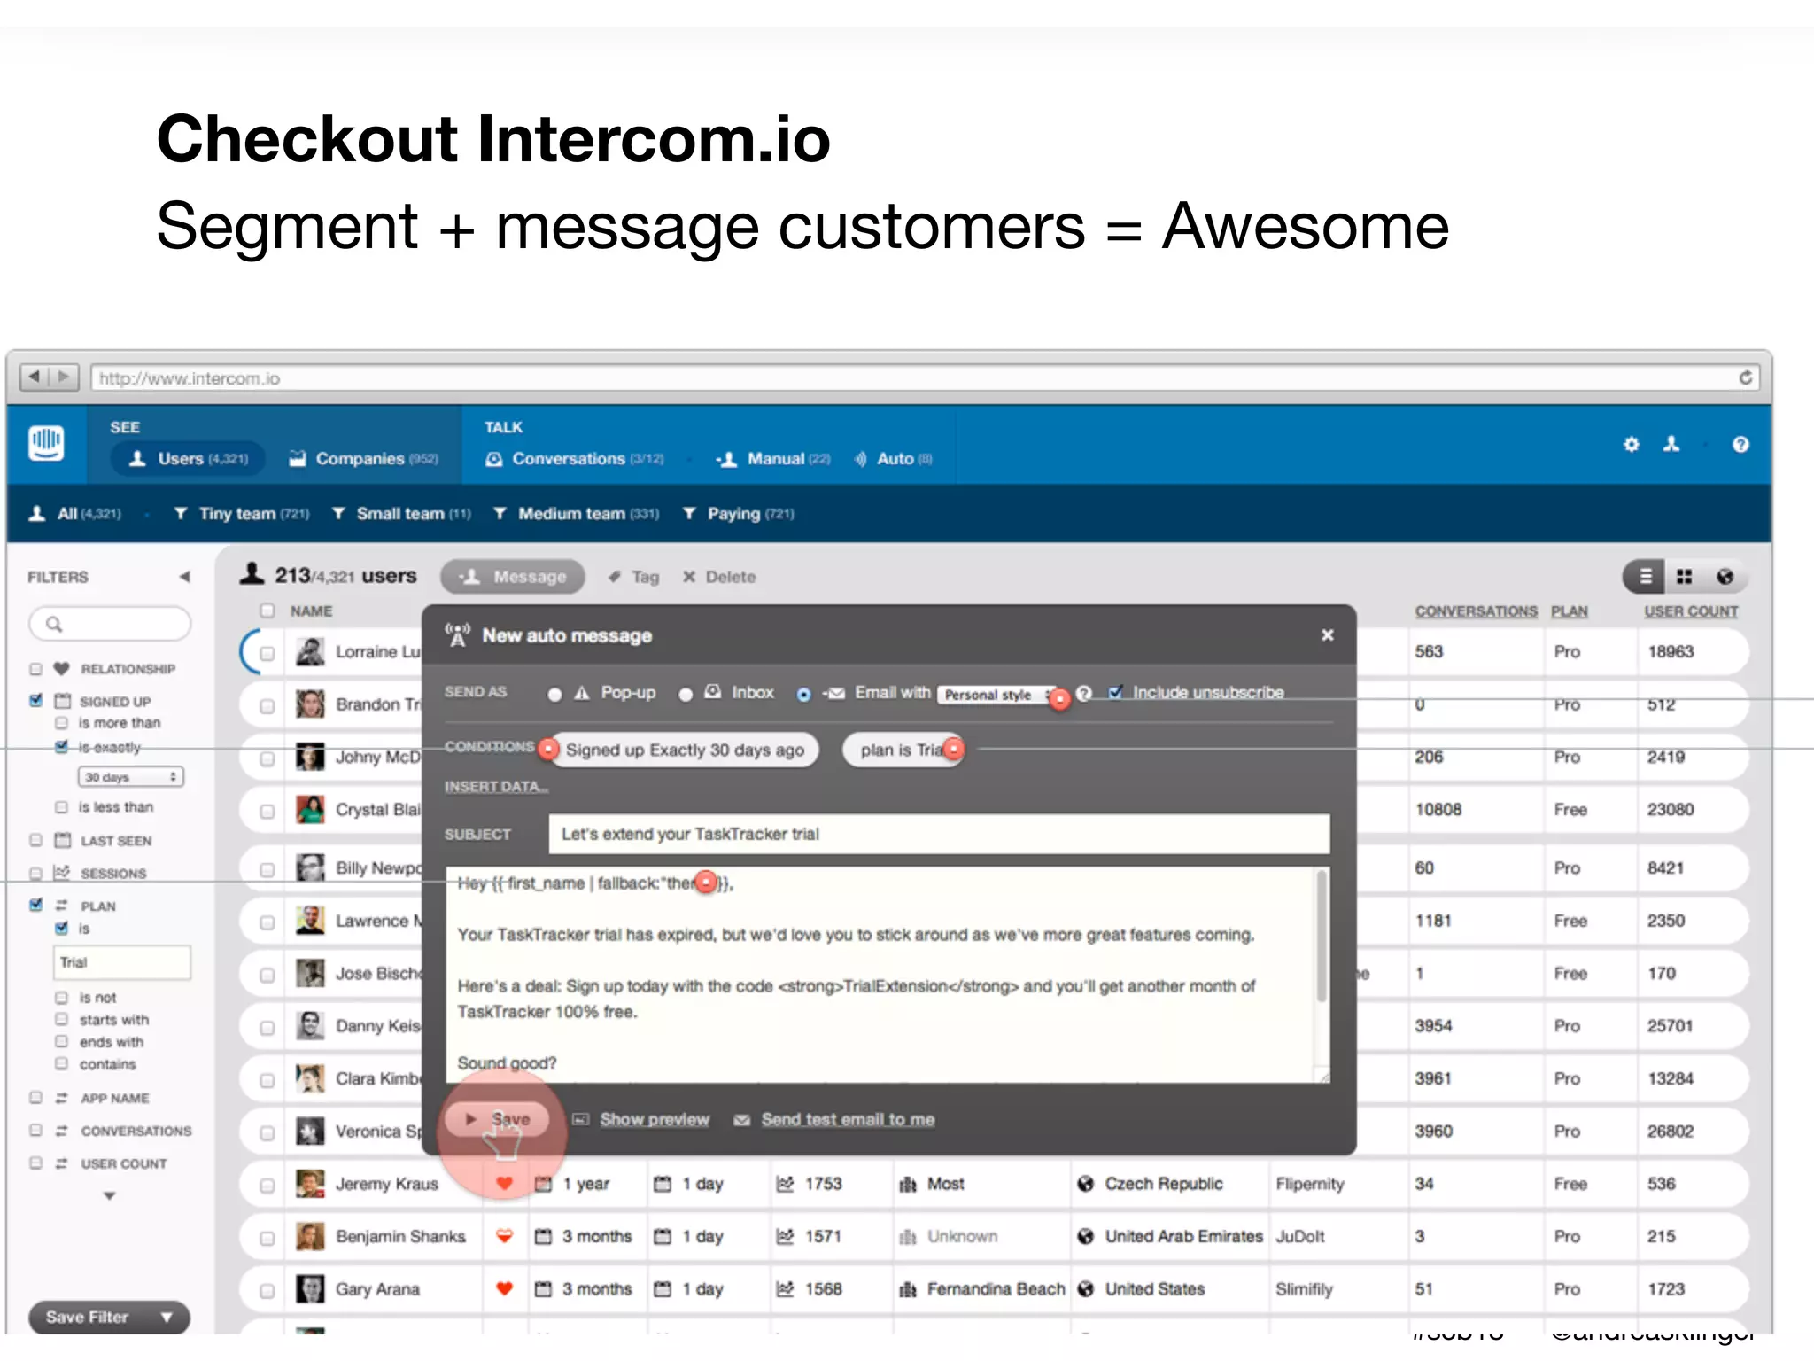Click search magnifier in filters box
1814x1361 pixels.
coord(54,624)
